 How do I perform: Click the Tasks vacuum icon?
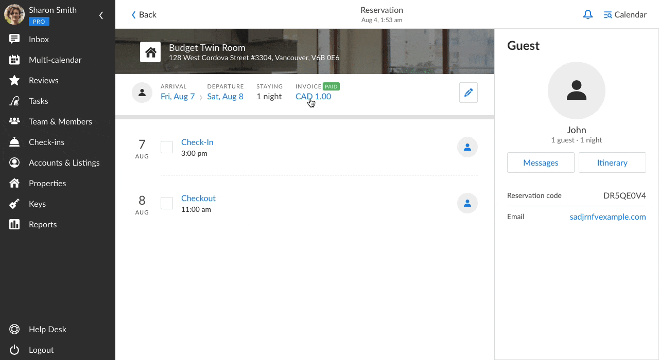(x=14, y=101)
